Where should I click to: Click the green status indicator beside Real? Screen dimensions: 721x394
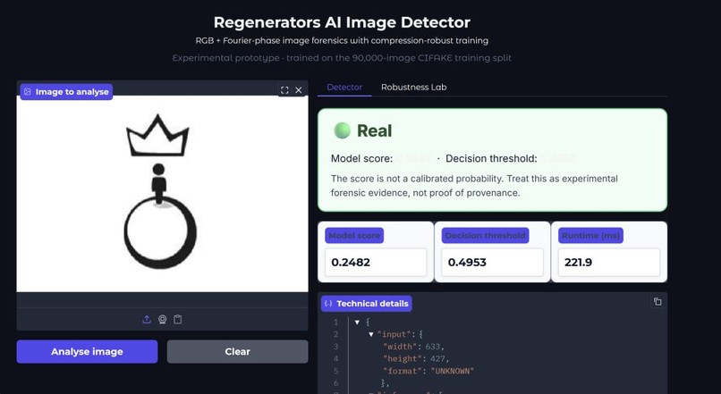click(342, 130)
